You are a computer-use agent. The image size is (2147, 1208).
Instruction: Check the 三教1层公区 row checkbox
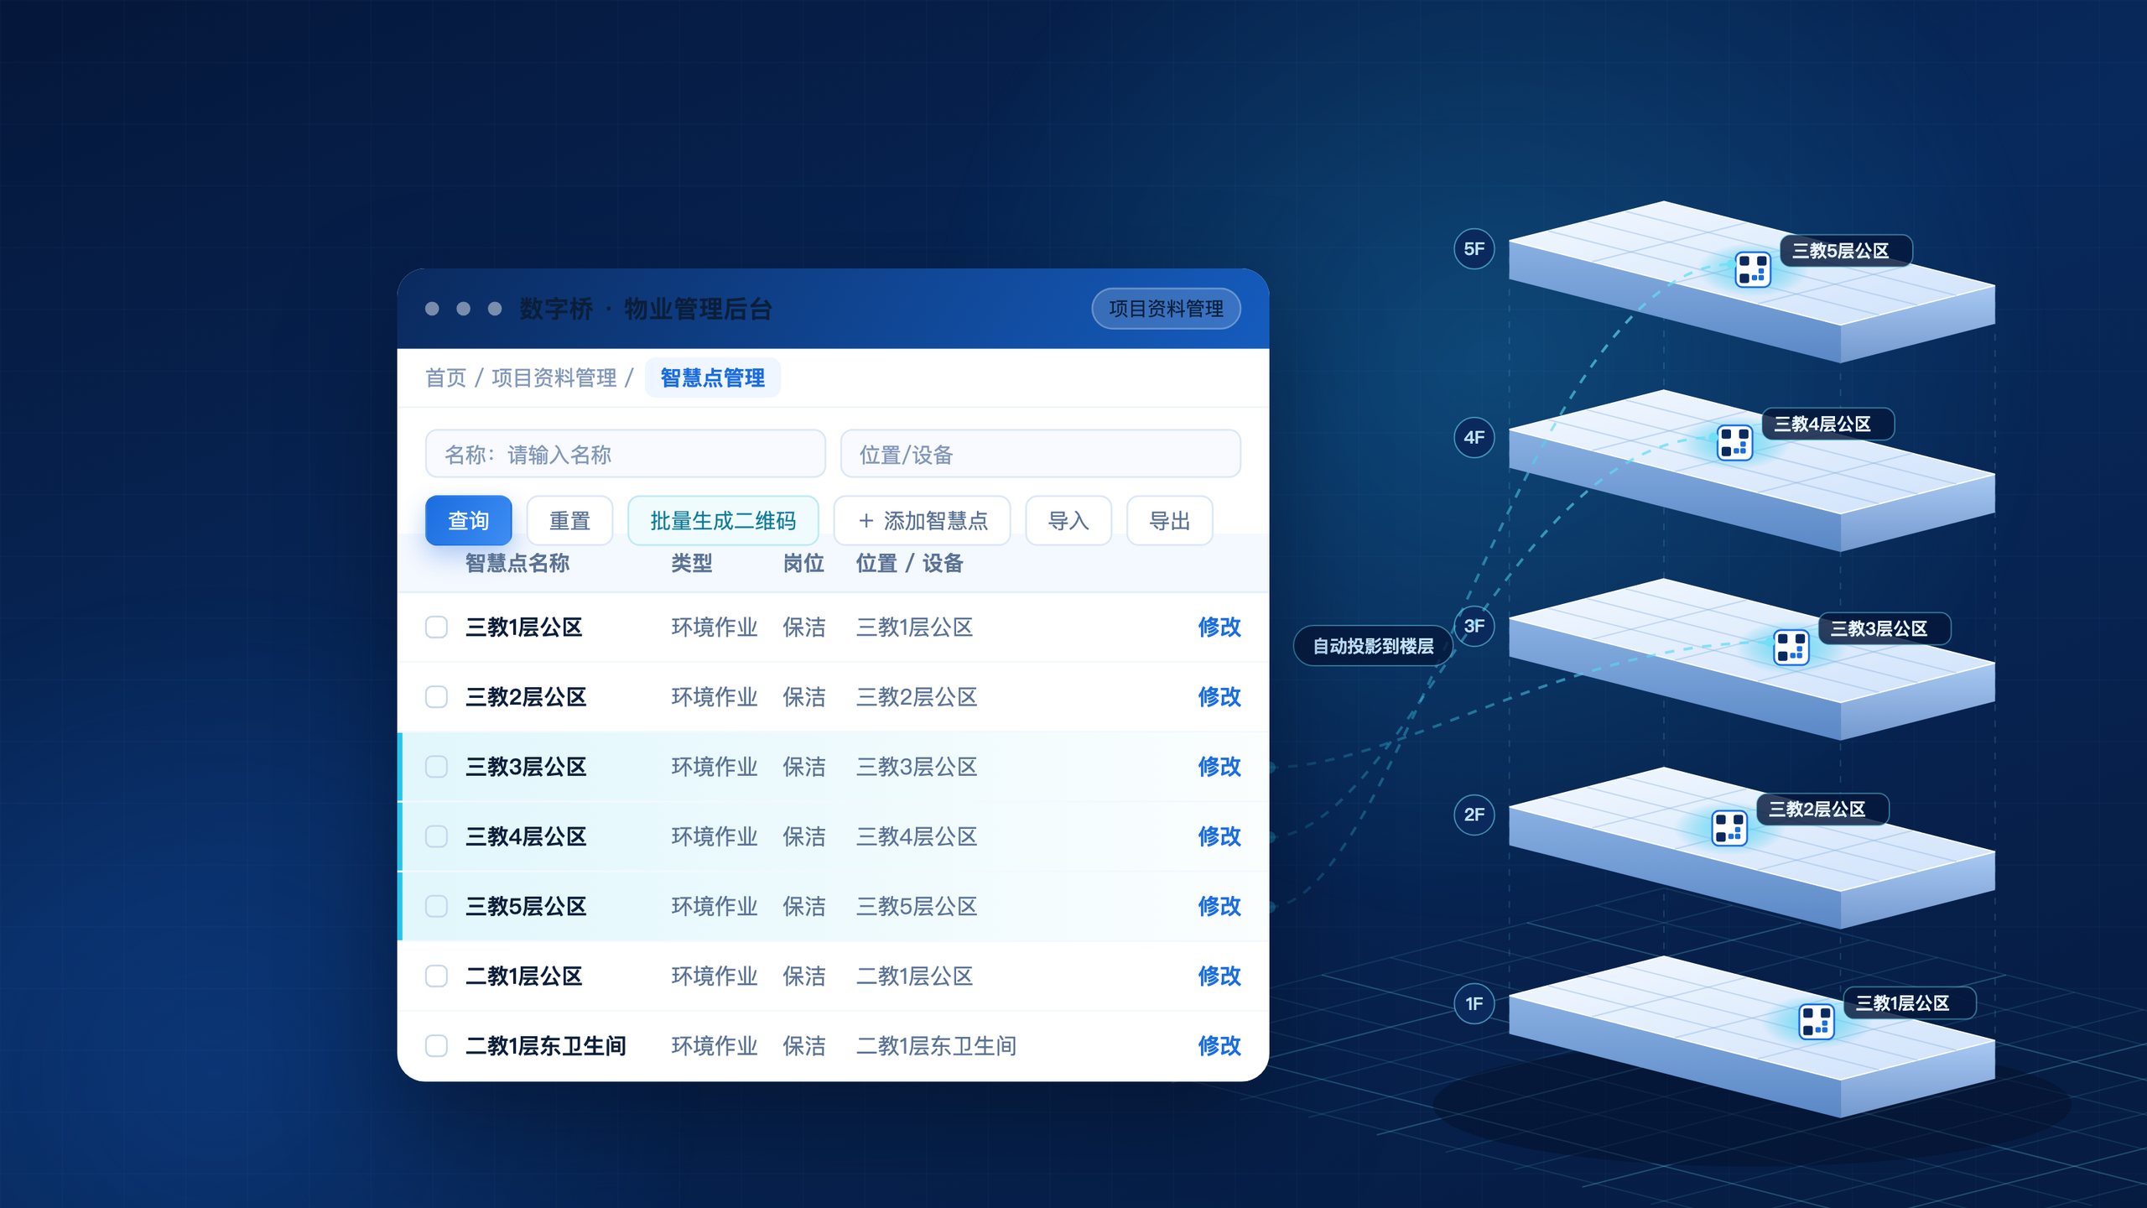pos(436,627)
